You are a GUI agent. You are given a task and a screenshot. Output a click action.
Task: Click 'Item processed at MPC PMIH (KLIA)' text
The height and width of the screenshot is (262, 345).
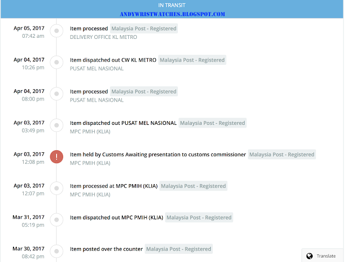pos(114,186)
